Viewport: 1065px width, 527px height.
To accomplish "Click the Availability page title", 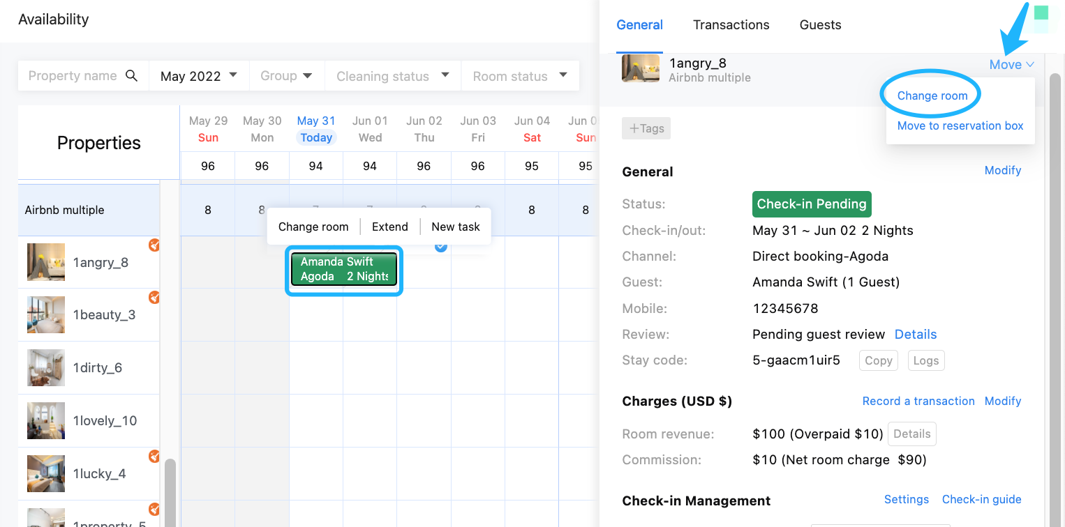I will (x=54, y=20).
